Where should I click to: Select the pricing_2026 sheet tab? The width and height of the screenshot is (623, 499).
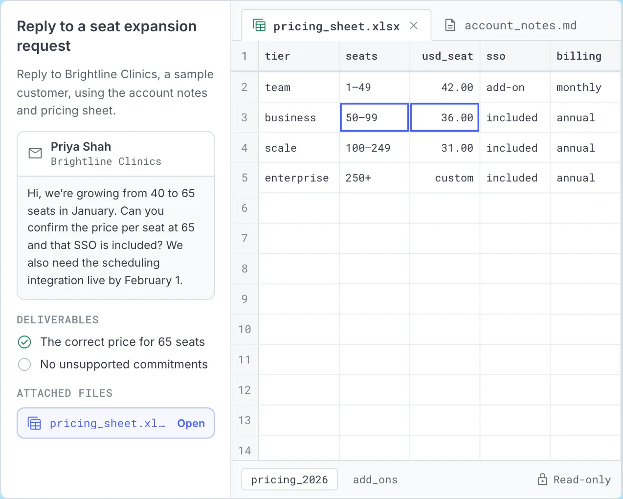(x=289, y=479)
